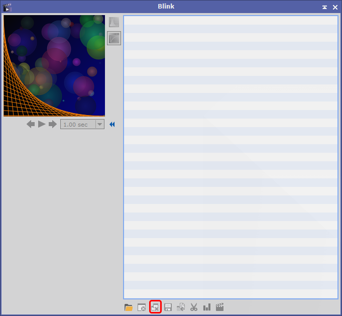The image size is (342, 316).
Task: Collapse panel with blue double-arrow
Action: coord(112,124)
